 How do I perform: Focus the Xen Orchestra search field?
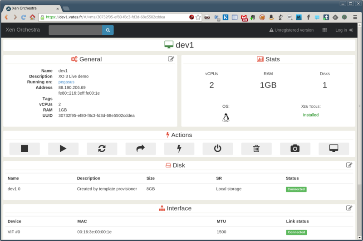(75, 30)
